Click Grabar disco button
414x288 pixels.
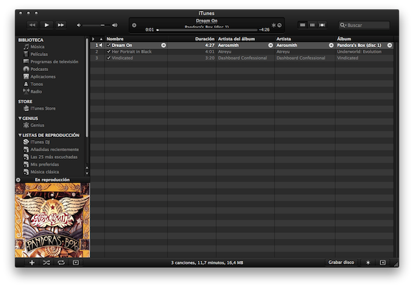point(341,262)
